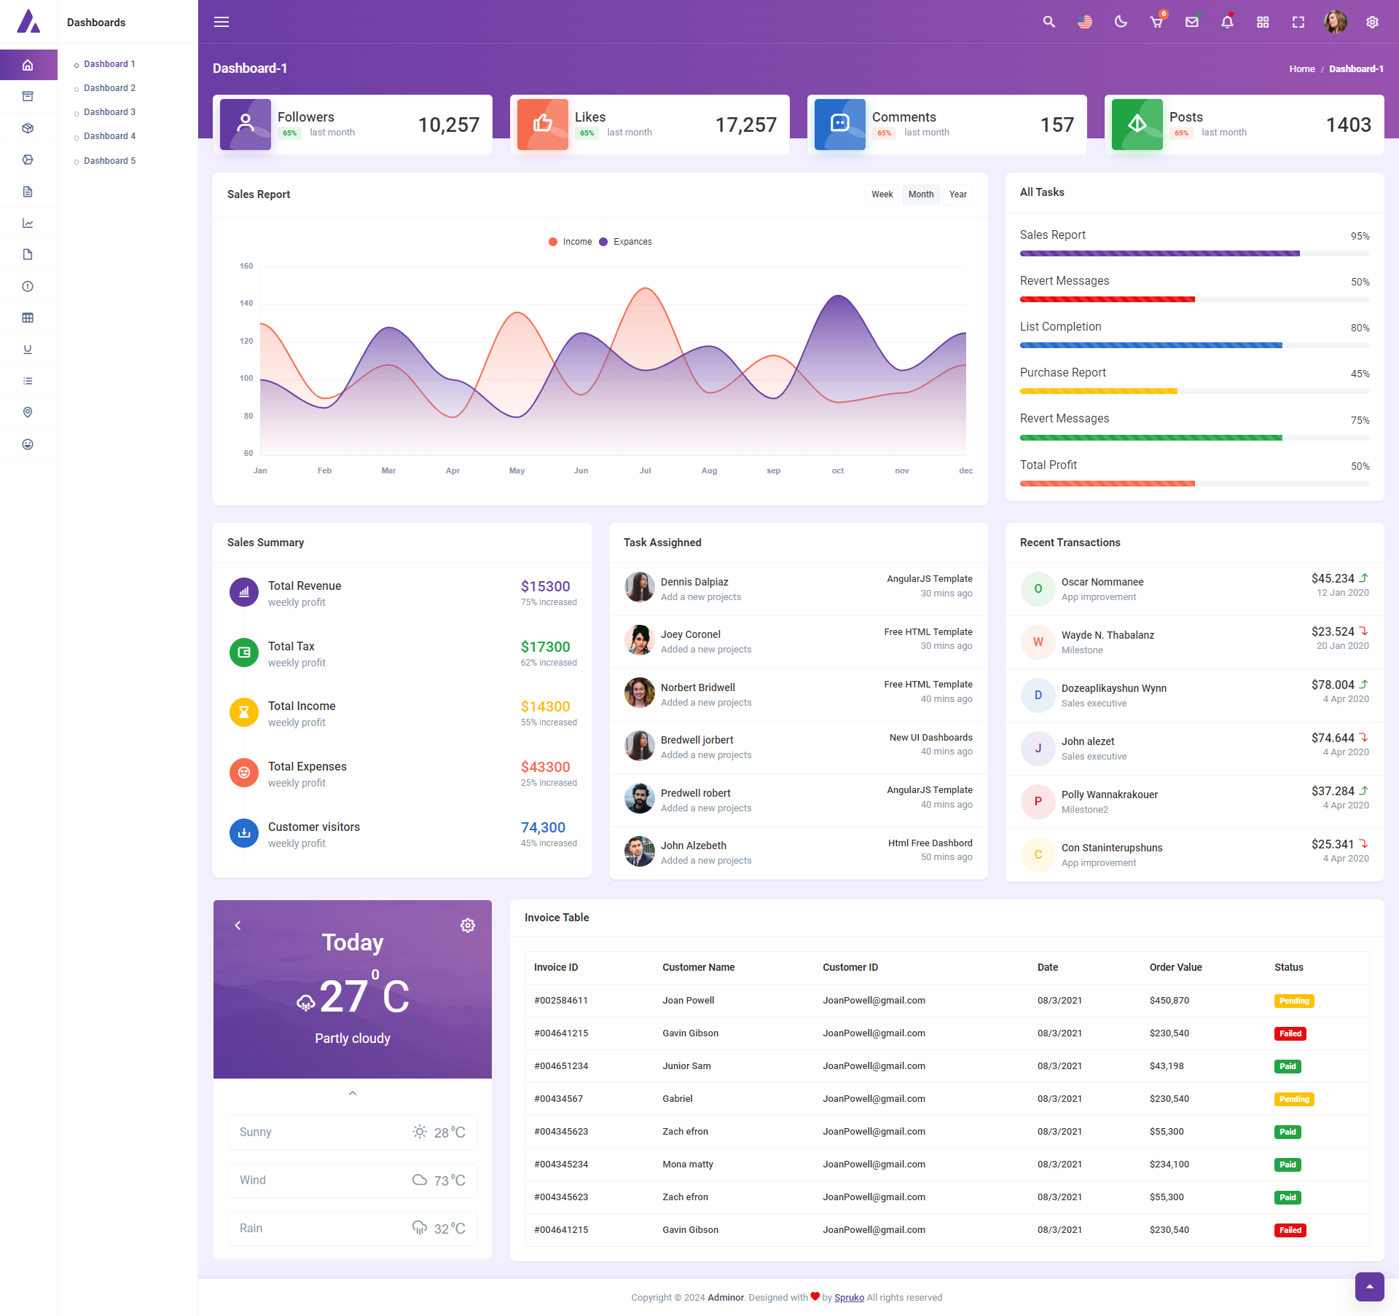Open the apps grid header icon

[x=1263, y=22]
